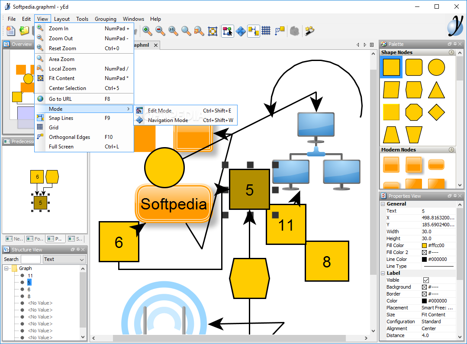The width and height of the screenshot is (467, 344).
Task: Pick the rectangle shape in Palette
Action: [x=391, y=68]
